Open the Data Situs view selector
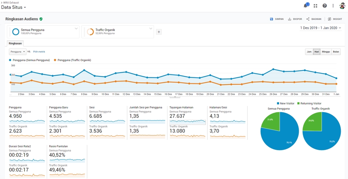Screen dimensions: 348x179 [13, 7]
